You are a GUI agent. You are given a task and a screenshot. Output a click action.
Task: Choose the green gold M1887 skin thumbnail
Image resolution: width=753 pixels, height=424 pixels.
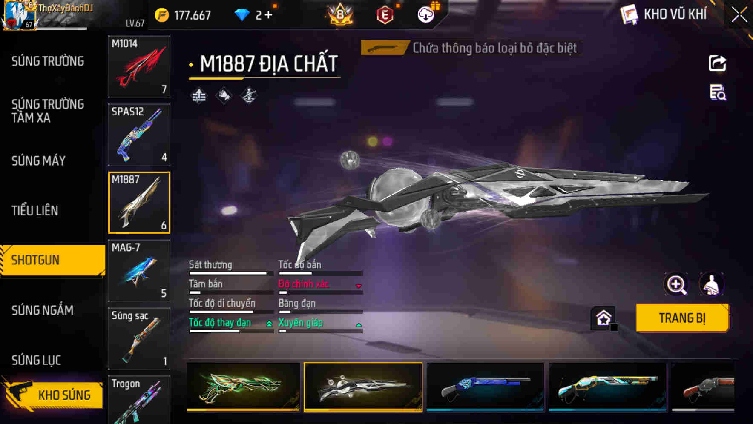pyautogui.click(x=243, y=387)
